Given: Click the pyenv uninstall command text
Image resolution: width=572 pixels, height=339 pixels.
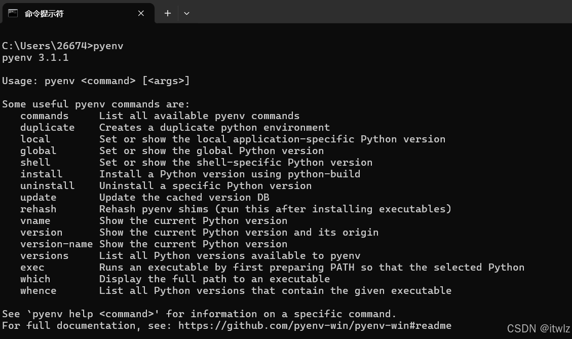Looking at the screenshot, I should (47, 185).
